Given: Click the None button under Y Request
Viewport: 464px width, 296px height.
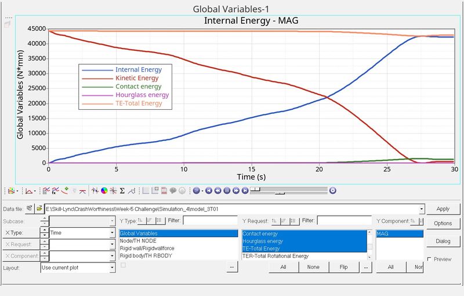Looking at the screenshot, I should (313, 267).
